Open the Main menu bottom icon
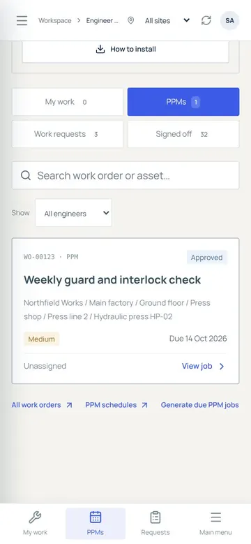251x544 pixels. 215,517
